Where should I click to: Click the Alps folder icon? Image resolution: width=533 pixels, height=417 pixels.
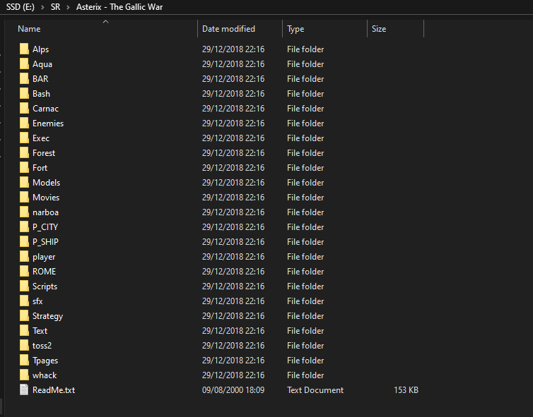click(x=24, y=49)
